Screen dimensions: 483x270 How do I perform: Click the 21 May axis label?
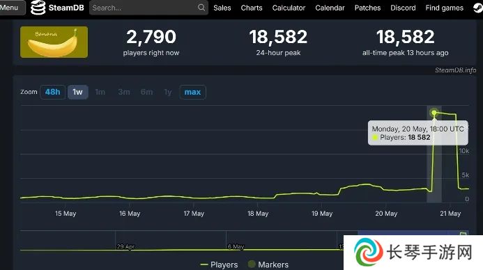tap(450, 214)
